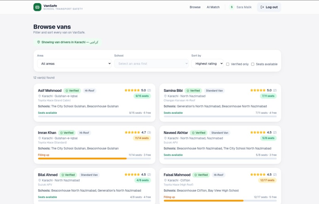Click the Sara Malik avatar icon

point(232,7)
